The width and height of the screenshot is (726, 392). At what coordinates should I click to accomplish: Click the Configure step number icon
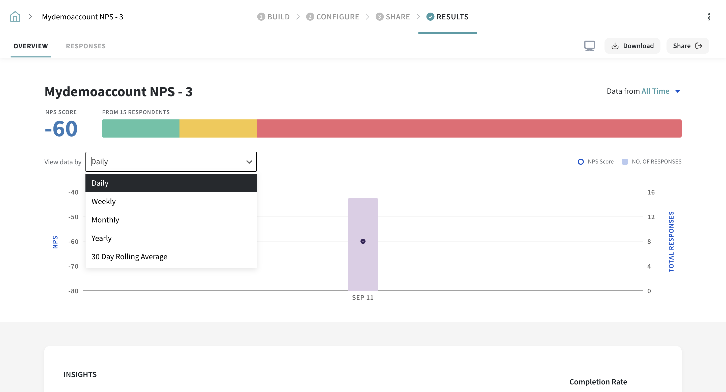pyautogui.click(x=310, y=17)
